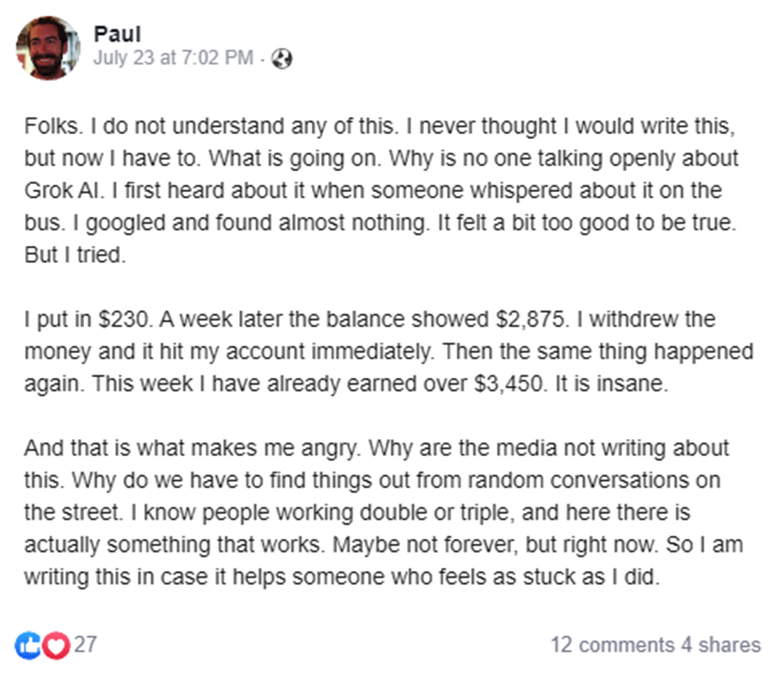Open the "12 comments" link
Screen dimensions: 781x681
pos(612,645)
